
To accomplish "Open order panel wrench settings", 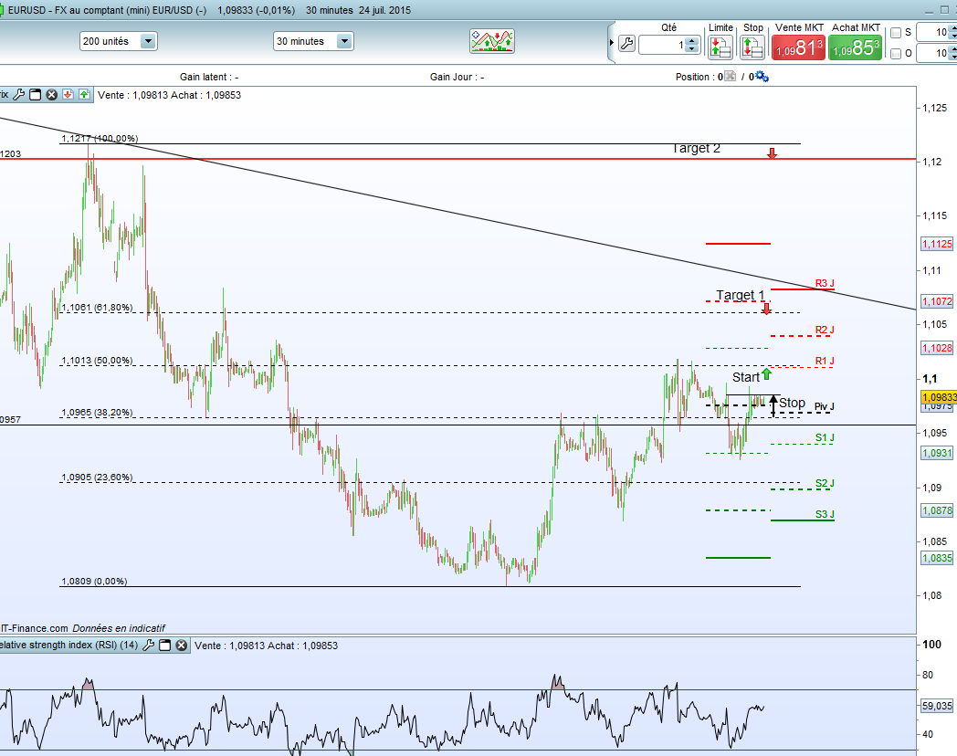I will coord(626,44).
